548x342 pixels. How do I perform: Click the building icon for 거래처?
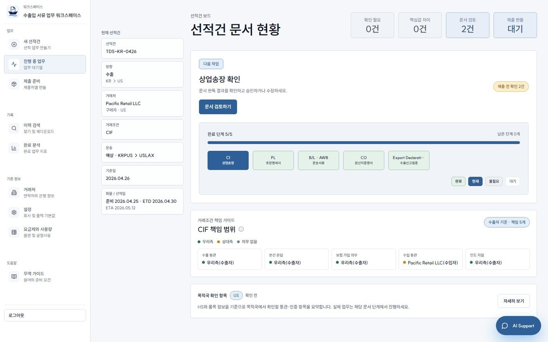click(14, 193)
